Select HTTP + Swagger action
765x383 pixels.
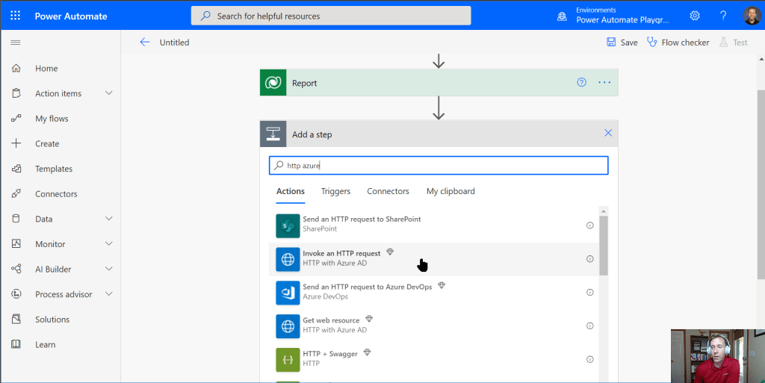(x=434, y=360)
